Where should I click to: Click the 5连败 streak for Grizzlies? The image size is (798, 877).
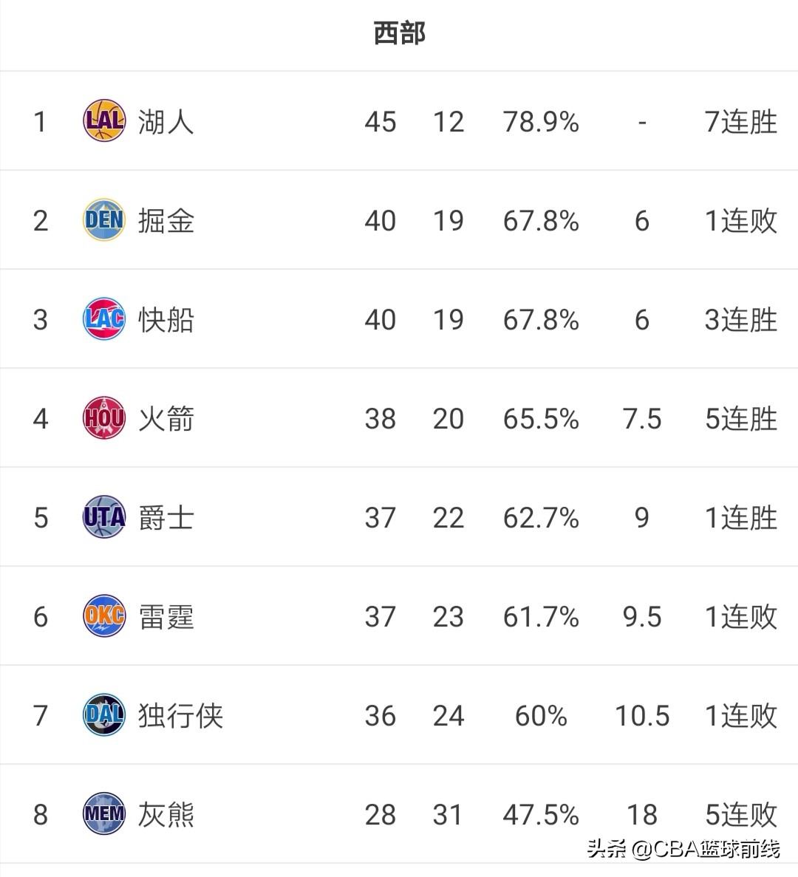741,815
